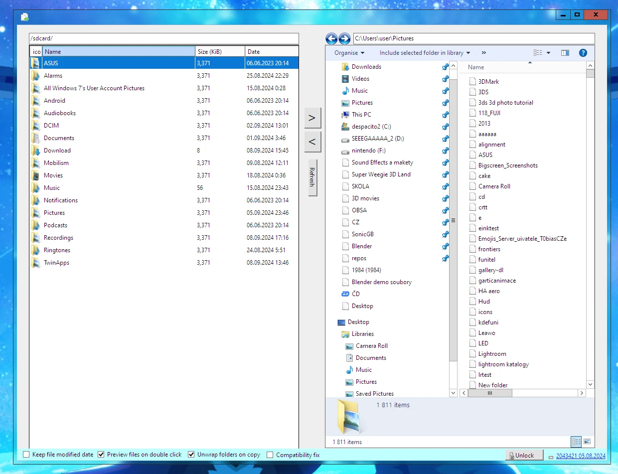The width and height of the screenshot is (618, 474).
Task: Click the copy right arrow button
Action: (x=312, y=118)
